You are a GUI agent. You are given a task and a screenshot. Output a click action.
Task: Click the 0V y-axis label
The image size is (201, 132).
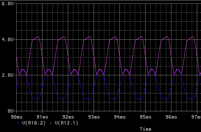coord(10,111)
